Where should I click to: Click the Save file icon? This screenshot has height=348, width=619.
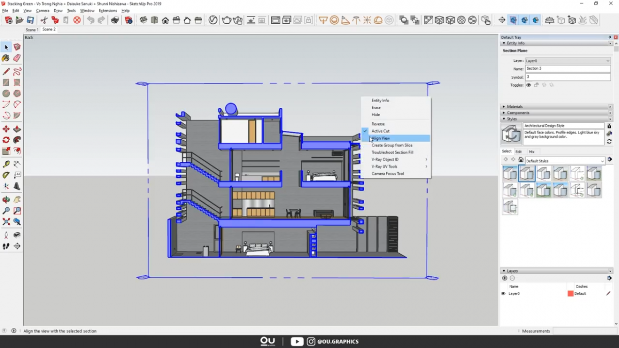[x=30, y=20]
